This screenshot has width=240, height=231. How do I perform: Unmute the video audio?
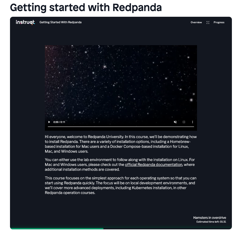pyautogui.click(x=175, y=122)
